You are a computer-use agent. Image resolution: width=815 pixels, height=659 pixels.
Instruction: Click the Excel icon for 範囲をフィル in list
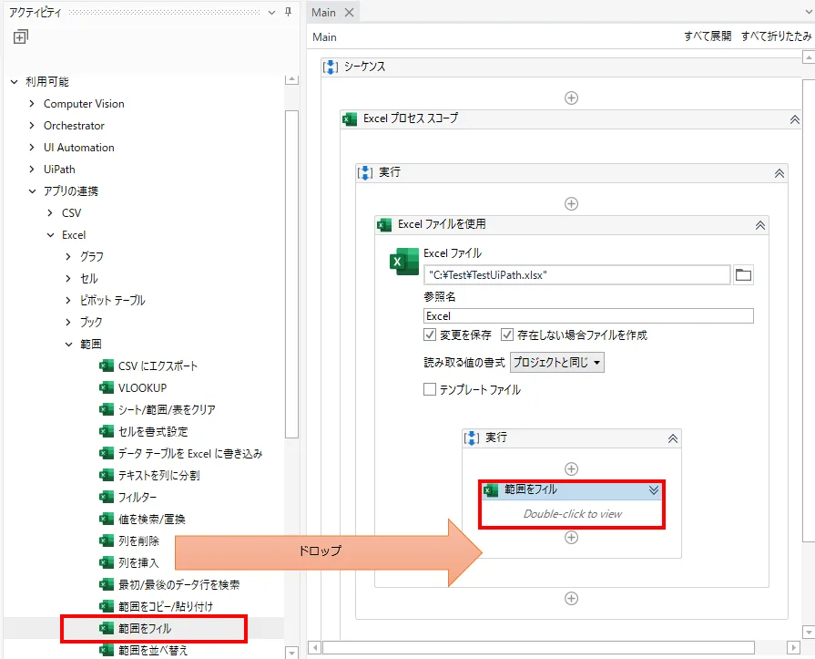107,628
